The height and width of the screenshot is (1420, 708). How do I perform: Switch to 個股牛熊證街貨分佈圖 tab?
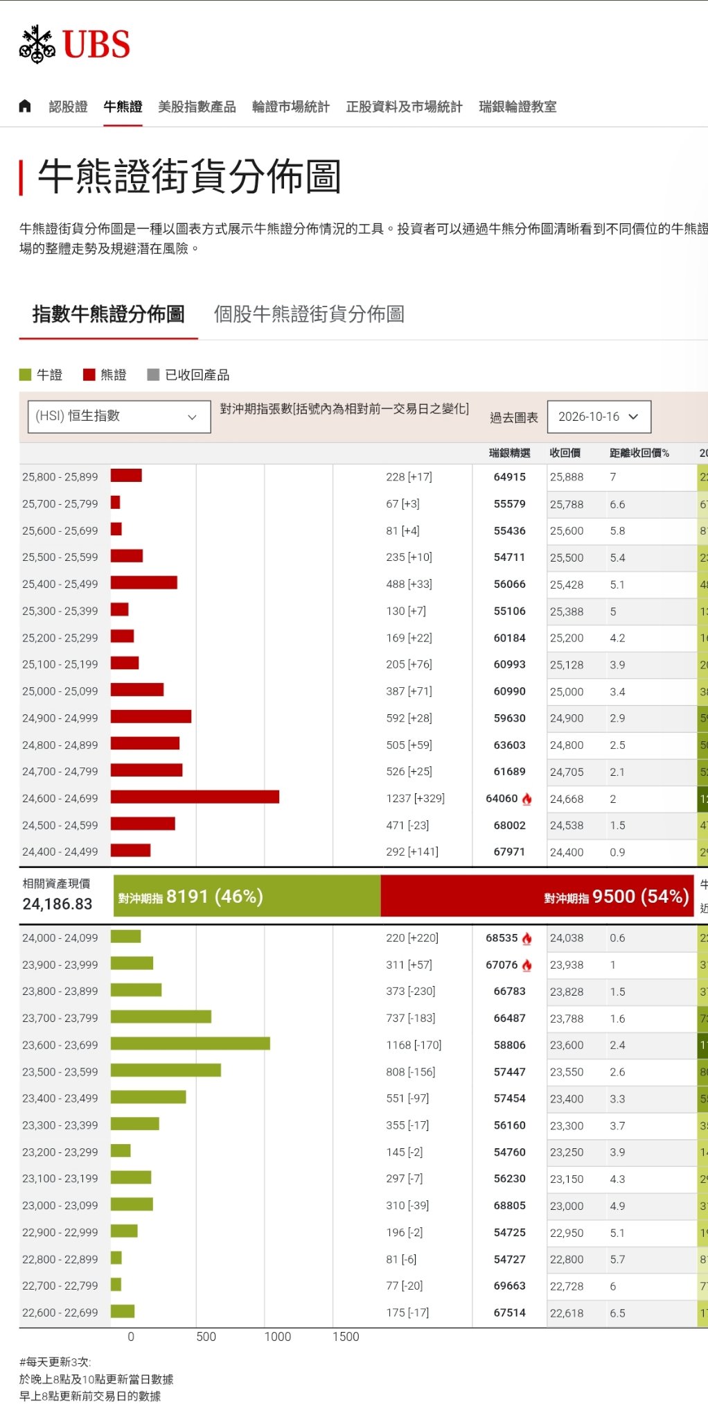[x=309, y=314]
